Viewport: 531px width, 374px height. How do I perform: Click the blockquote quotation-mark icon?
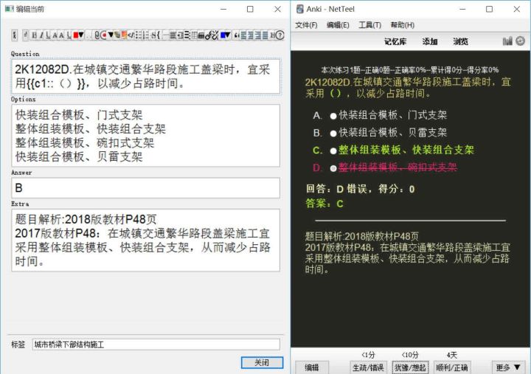237,35
